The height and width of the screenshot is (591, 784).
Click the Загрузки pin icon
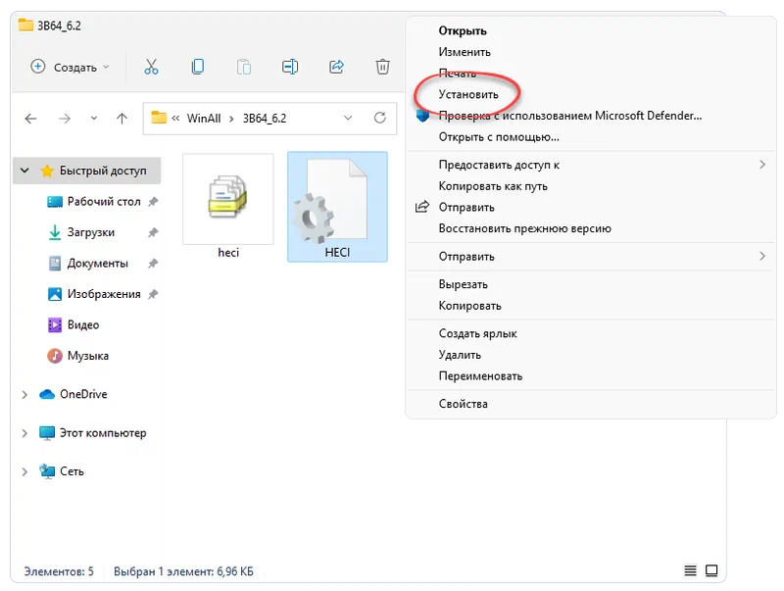pyautogui.click(x=153, y=232)
